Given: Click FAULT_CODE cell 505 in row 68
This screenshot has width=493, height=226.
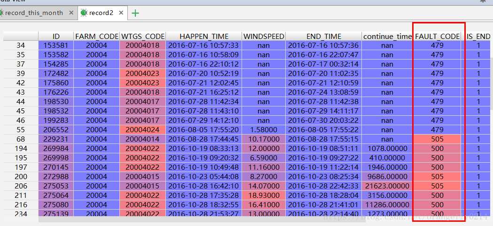Looking at the screenshot, I should 438,139.
